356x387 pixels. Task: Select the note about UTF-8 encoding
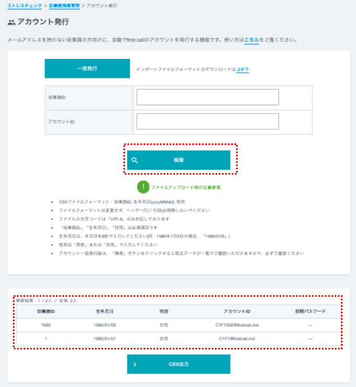(x=114, y=219)
